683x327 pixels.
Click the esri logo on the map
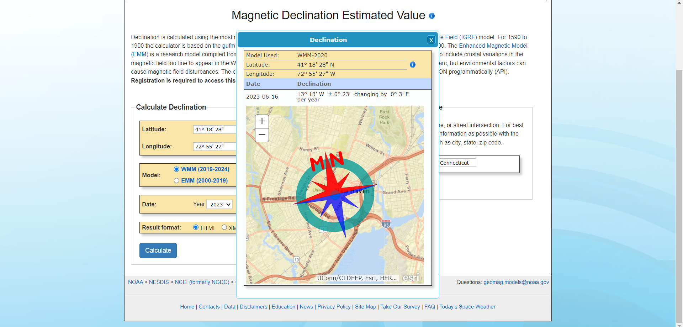click(411, 278)
